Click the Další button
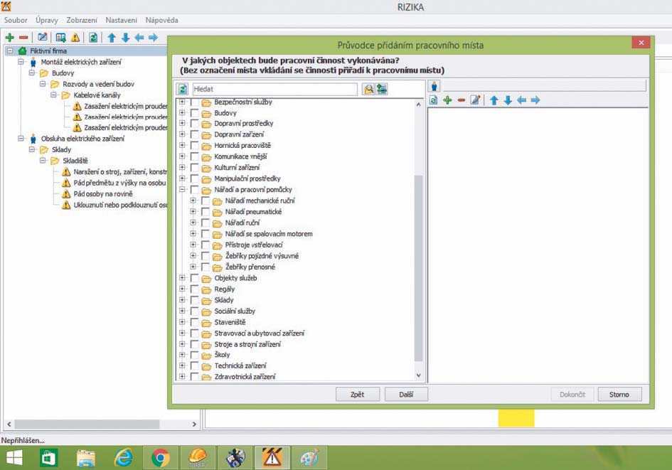Viewport: 672px width, 470px height. (x=406, y=394)
